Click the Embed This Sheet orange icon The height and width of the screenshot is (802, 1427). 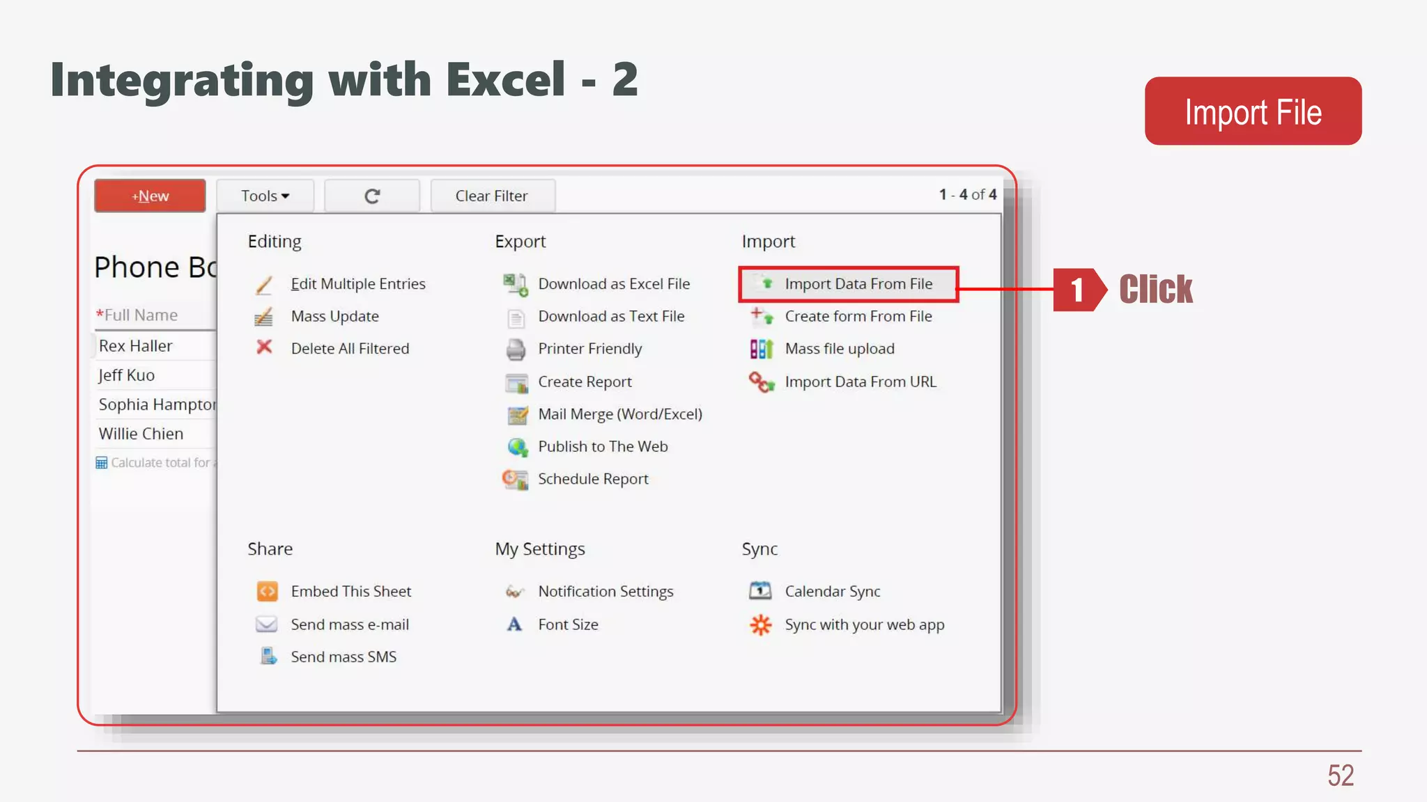tap(267, 592)
